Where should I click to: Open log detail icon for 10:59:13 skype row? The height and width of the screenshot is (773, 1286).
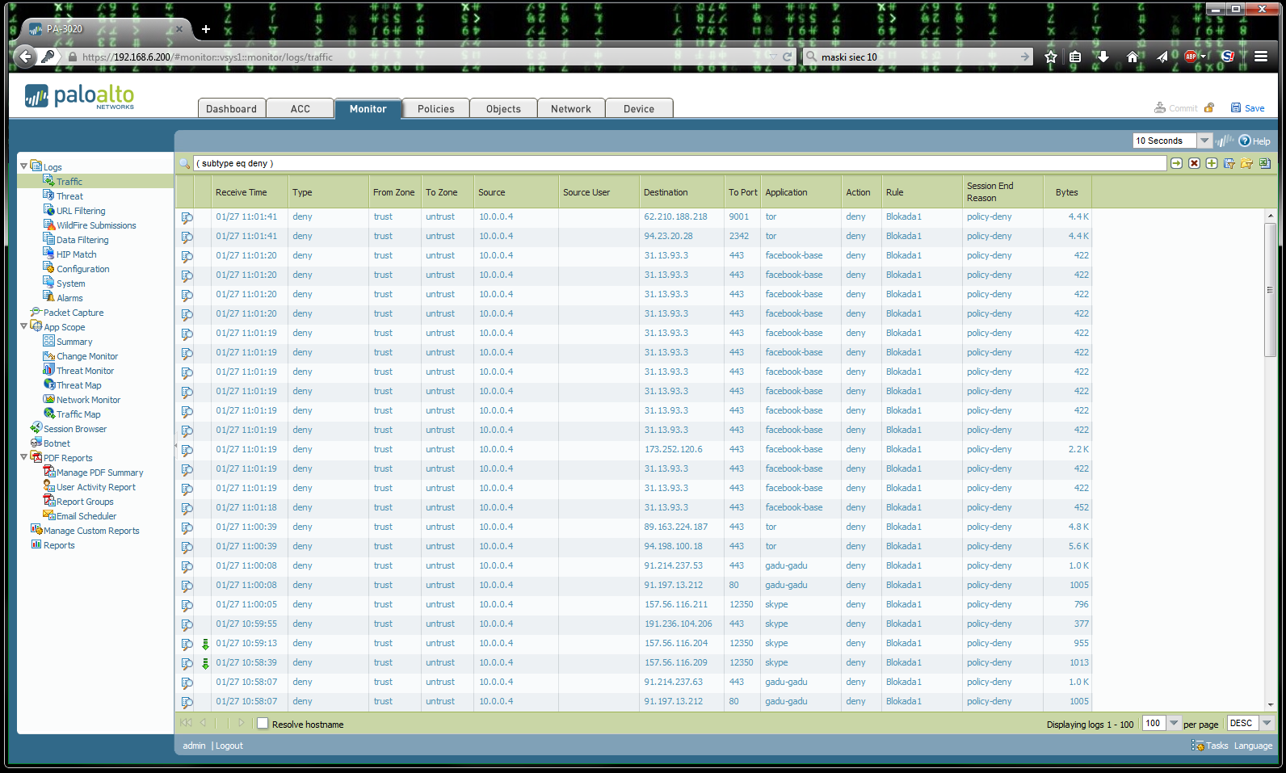[187, 644]
